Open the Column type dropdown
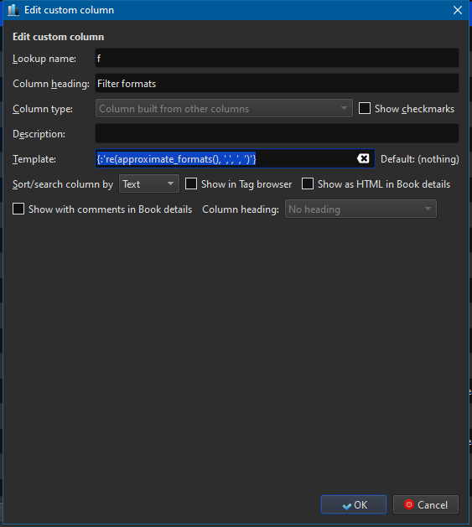The height and width of the screenshot is (527, 472). [x=224, y=108]
